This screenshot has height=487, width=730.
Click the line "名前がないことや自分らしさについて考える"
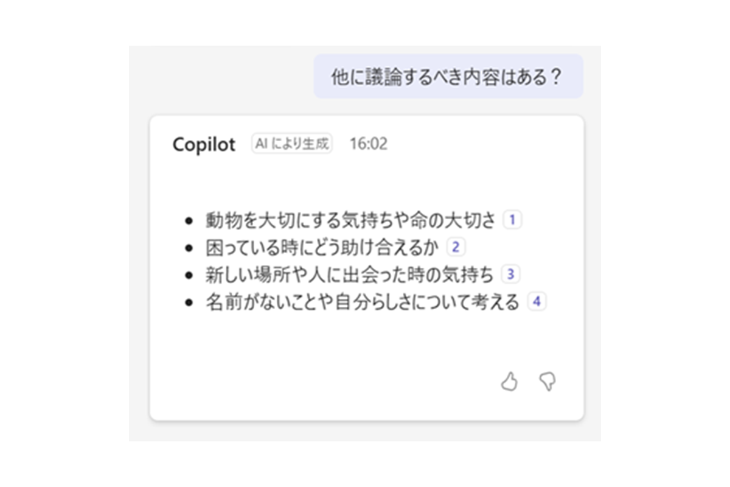(x=363, y=302)
